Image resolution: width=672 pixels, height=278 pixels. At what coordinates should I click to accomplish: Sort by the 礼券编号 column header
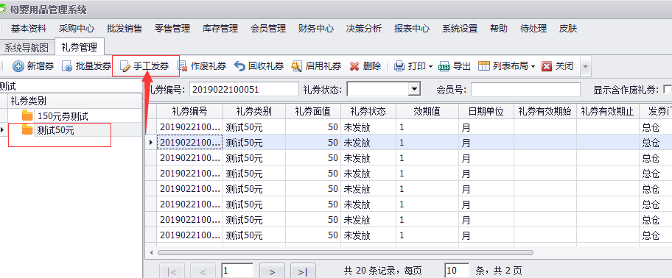point(190,112)
